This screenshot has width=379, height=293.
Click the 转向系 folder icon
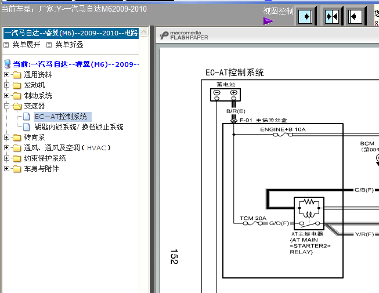coord(17,138)
